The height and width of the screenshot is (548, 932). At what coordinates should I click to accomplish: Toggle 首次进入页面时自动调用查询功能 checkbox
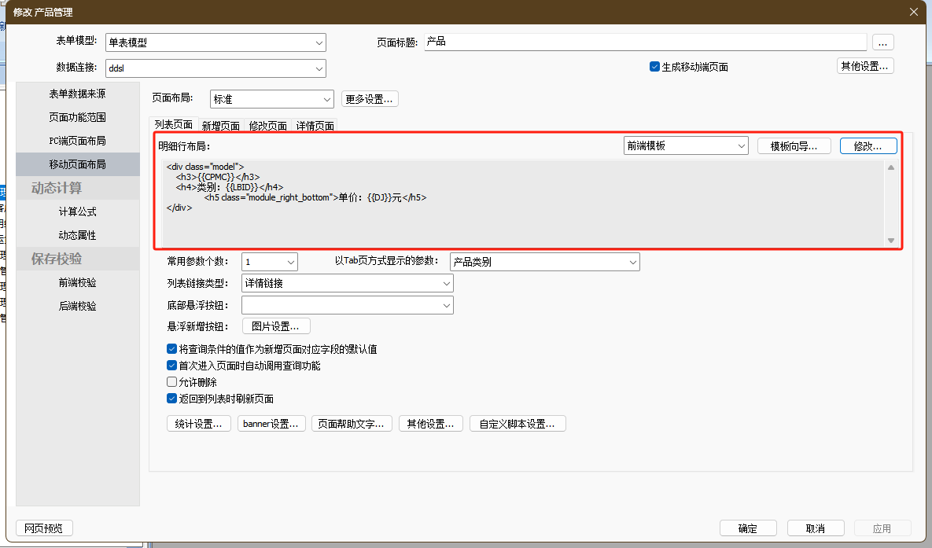(x=172, y=366)
